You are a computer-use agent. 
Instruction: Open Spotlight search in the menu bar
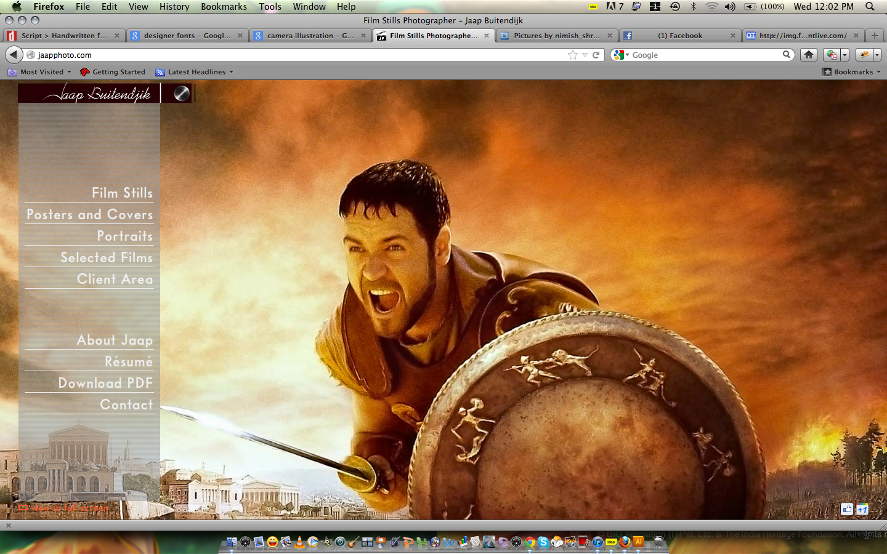pyautogui.click(x=870, y=7)
